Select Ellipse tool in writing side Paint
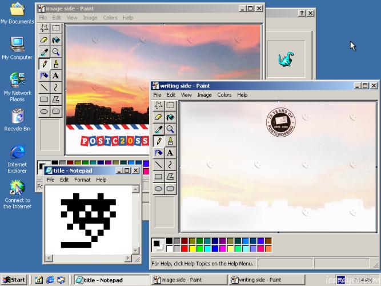This screenshot has height=286, width=381. pos(158,189)
